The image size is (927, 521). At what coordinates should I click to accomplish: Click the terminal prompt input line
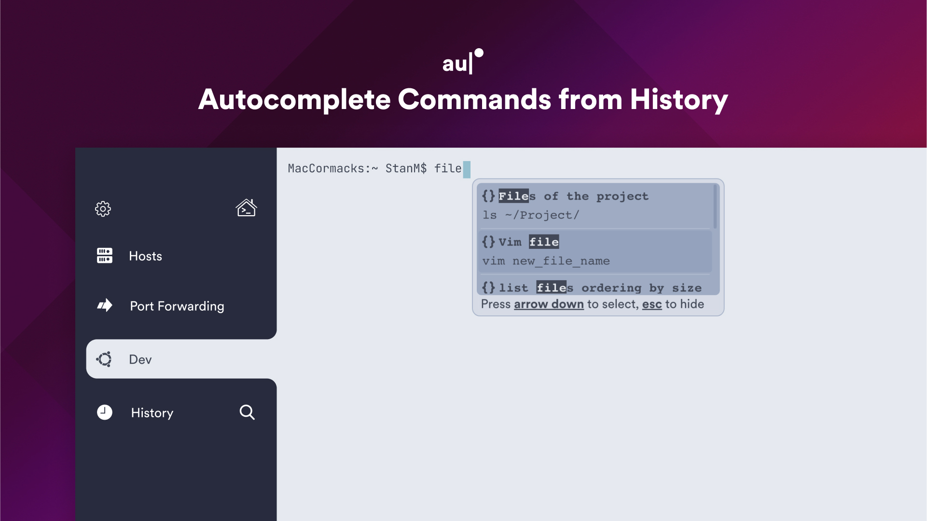pyautogui.click(x=376, y=168)
